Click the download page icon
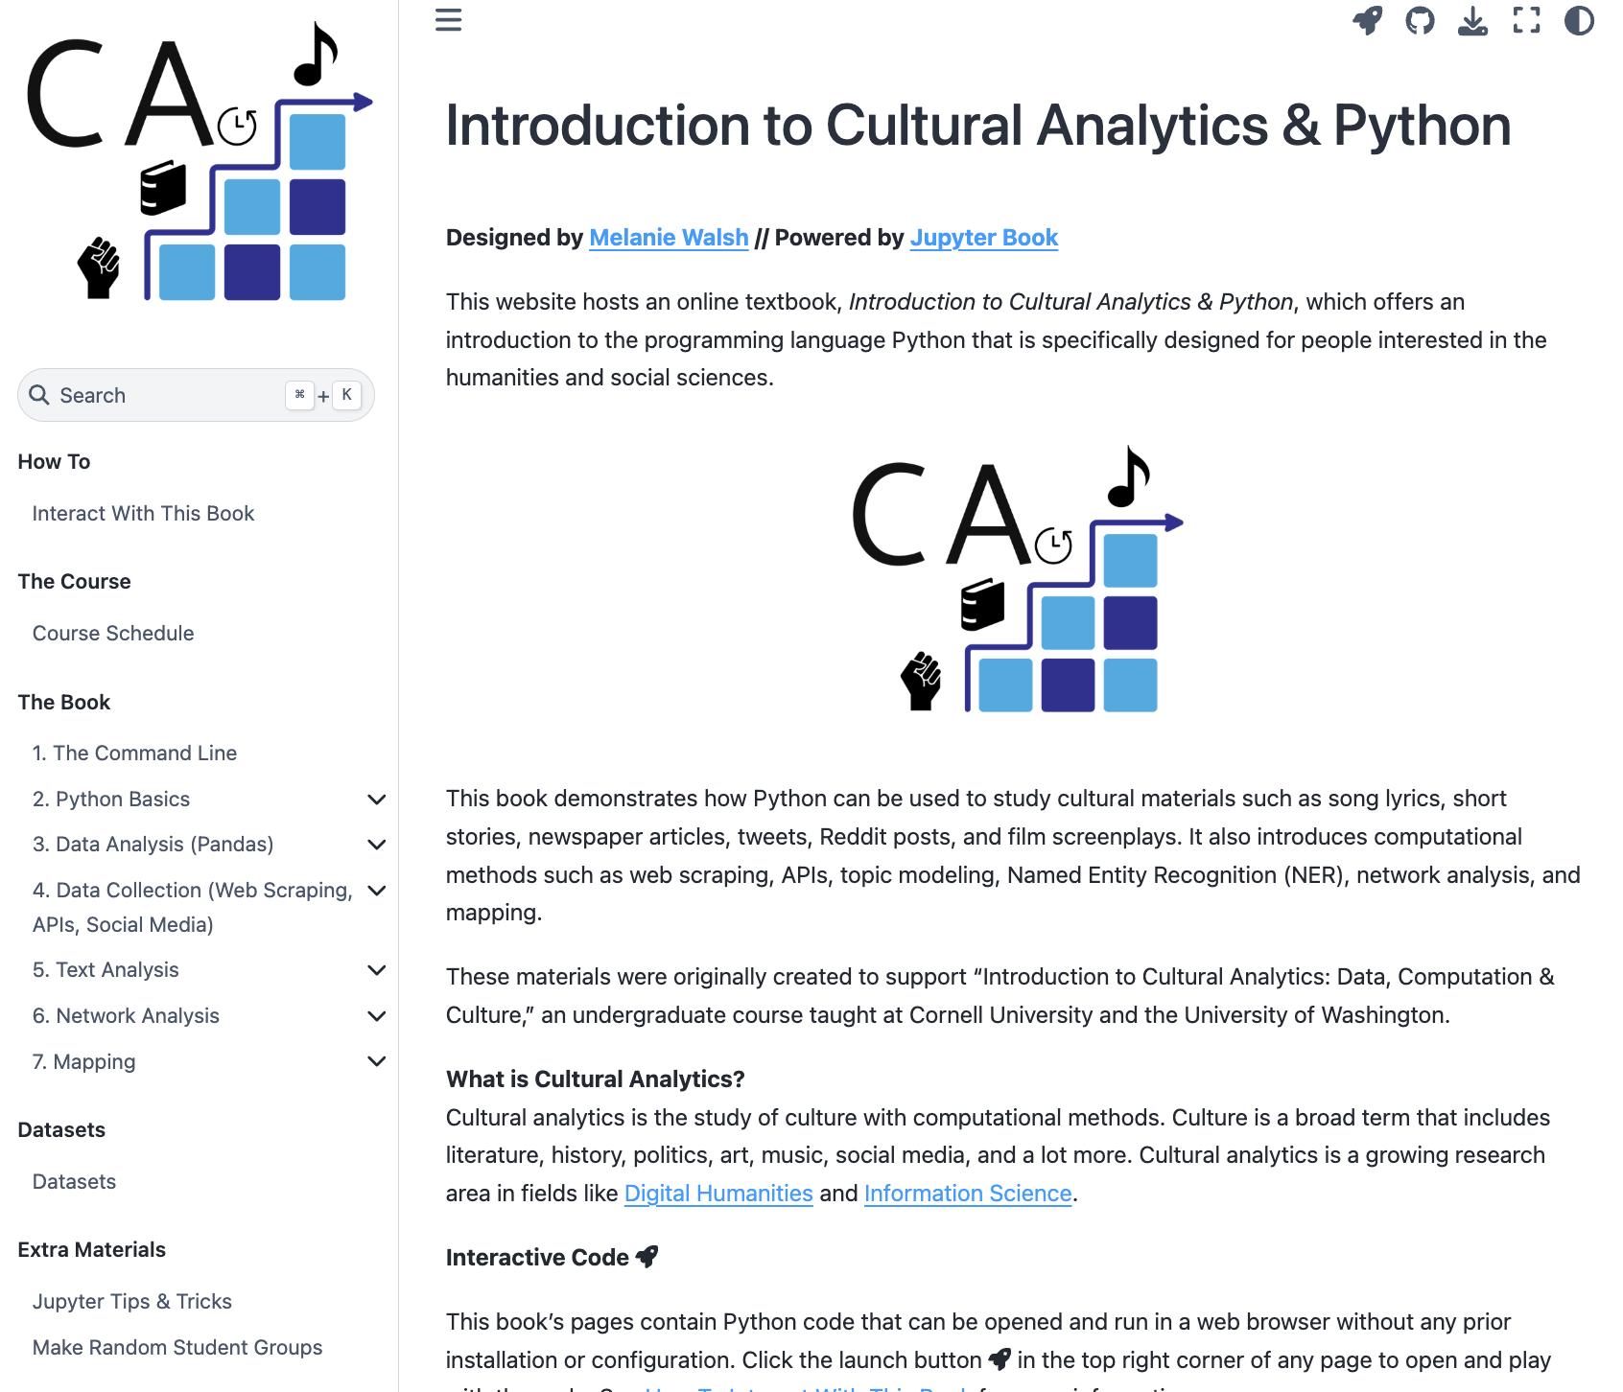 click(x=1472, y=20)
